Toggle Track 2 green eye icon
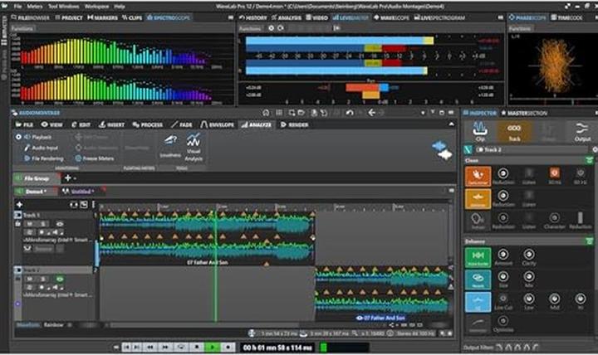Screen dimensions: 598x355 point(60,279)
